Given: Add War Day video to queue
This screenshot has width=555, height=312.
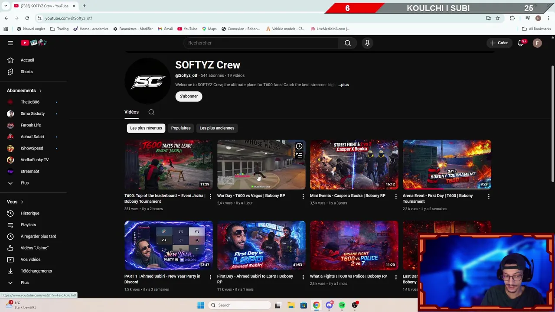Looking at the screenshot, I should coord(299,156).
